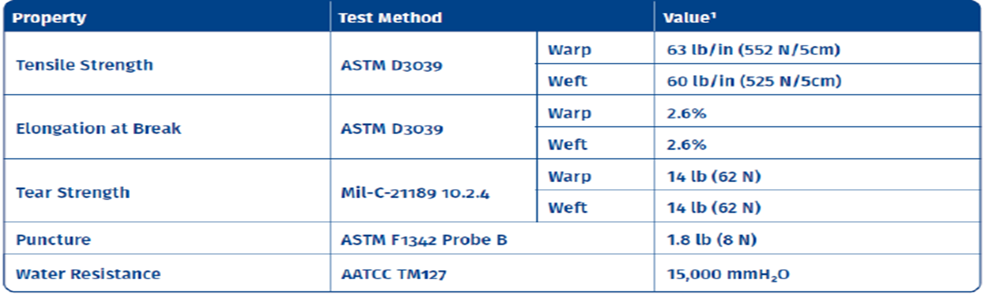Select the 15,000 mmH2O value
Screen dimensions: 985x294
click(x=728, y=274)
